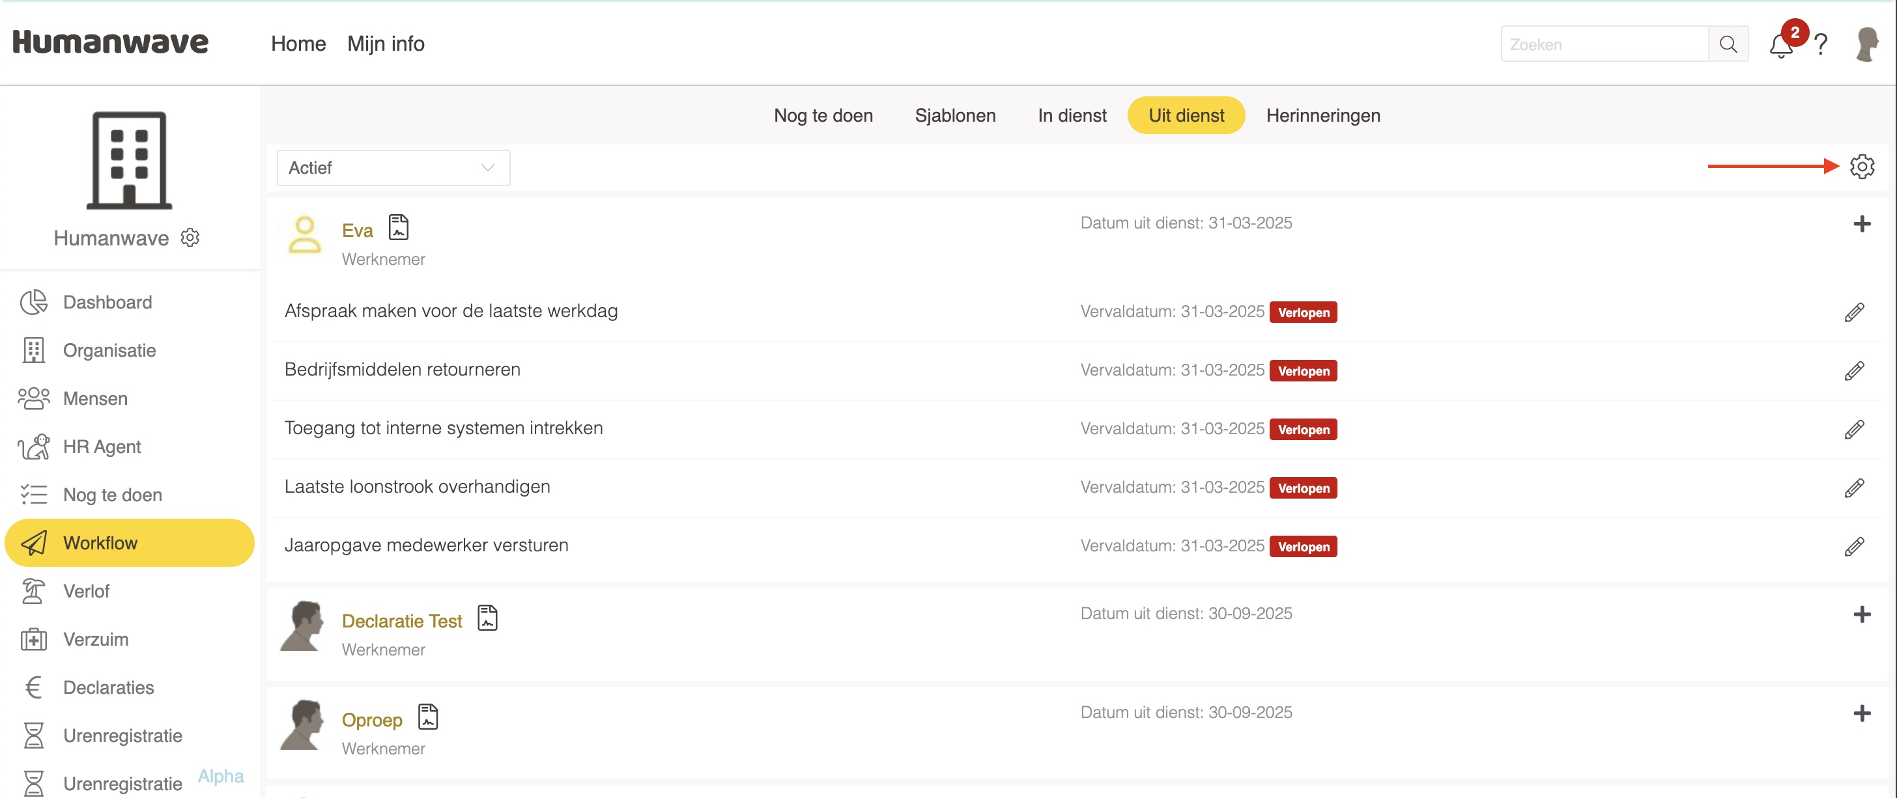Open Verlof in the sidebar
The image size is (1897, 798).
[130, 591]
